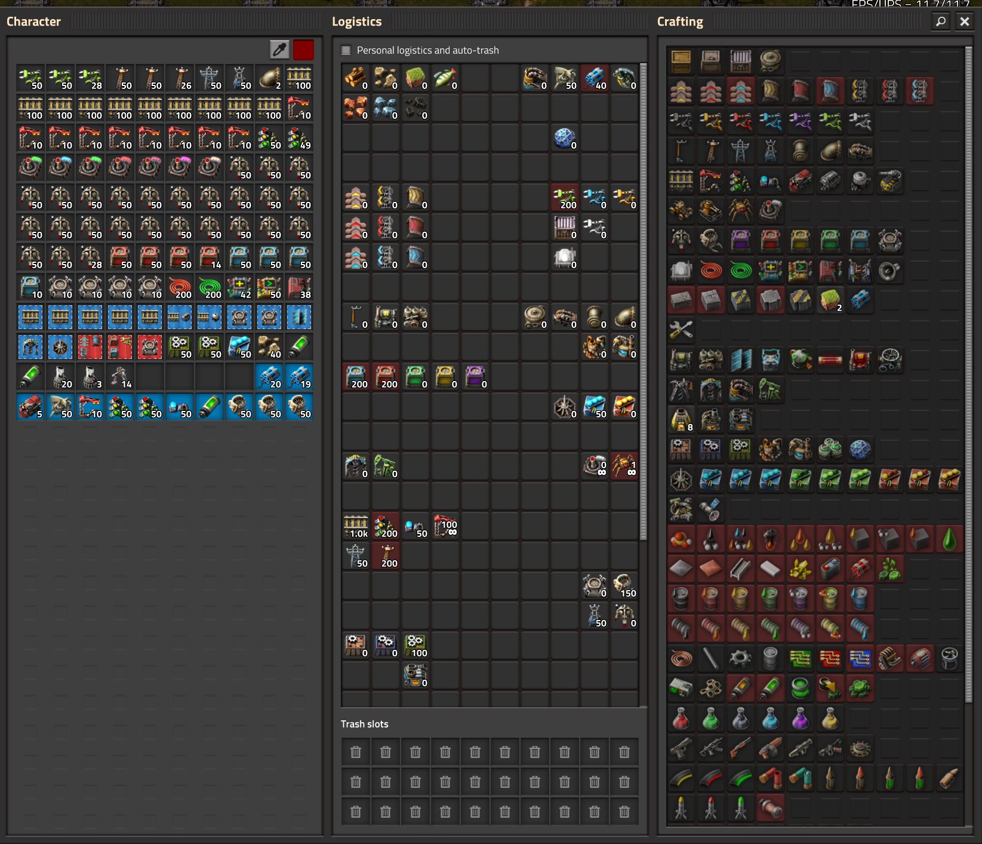Edit construction robot request of 150
Viewport: 982px width, 844px height.
pyautogui.click(x=625, y=586)
